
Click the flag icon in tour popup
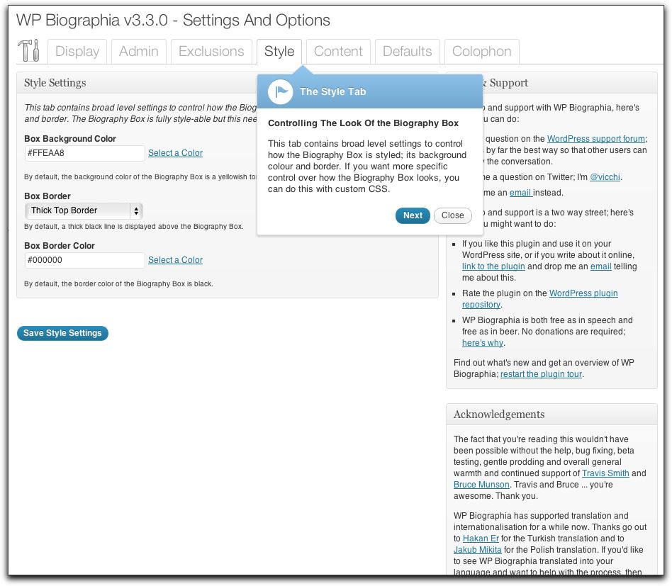pyautogui.click(x=281, y=91)
